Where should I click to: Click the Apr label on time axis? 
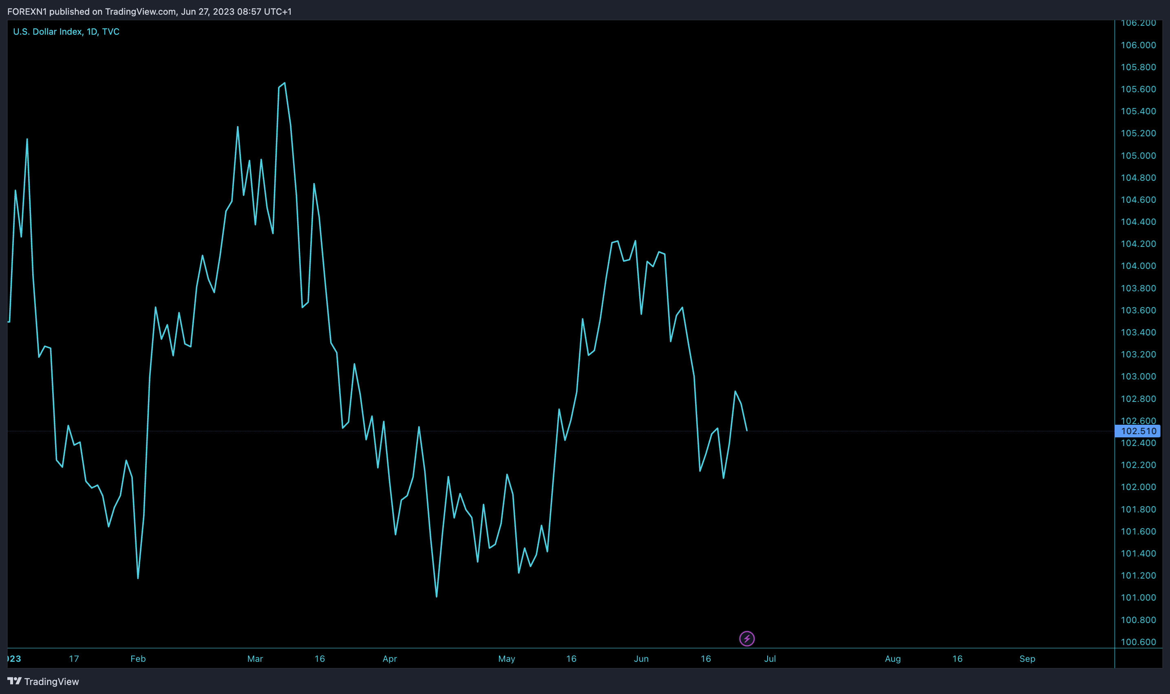[x=390, y=659]
